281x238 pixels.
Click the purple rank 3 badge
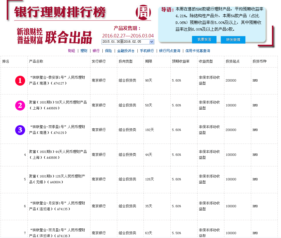(20, 130)
